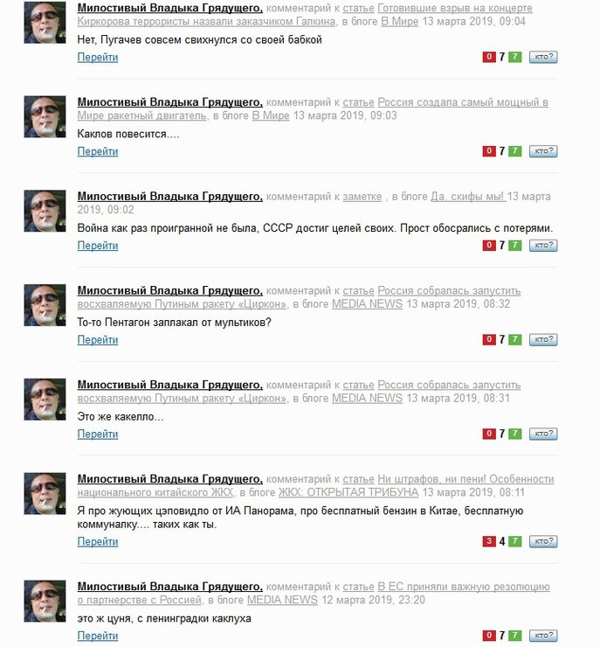
Task: Click green upvote badge on Пентагон заплакал comment
Action: tap(514, 339)
